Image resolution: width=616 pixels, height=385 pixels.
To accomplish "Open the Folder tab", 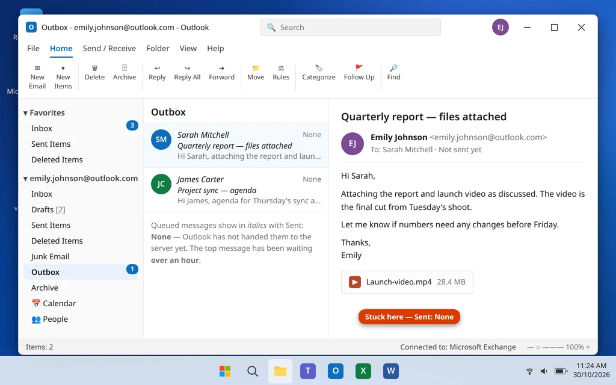I will pyautogui.click(x=158, y=48).
